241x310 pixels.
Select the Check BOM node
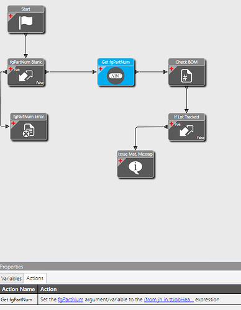(x=186, y=72)
